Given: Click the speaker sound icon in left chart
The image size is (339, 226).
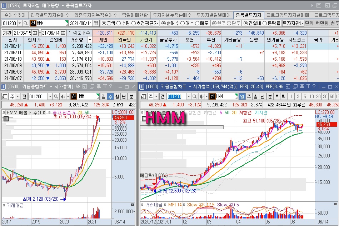Looking at the screenshot, I should tap(63, 96).
